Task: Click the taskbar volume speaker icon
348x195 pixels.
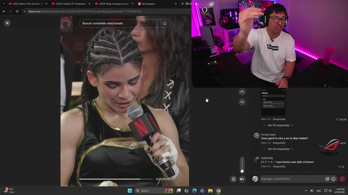Action: pyautogui.click(x=330, y=191)
